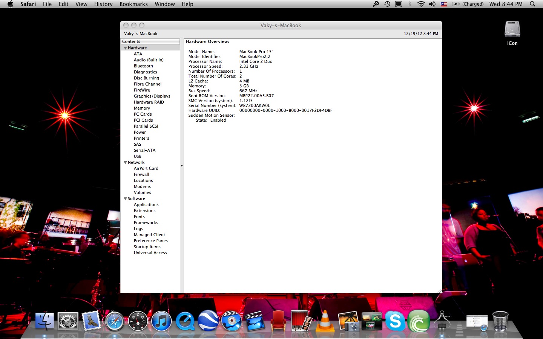Launch System Preferences from the dock
Viewport: 543px width, 339px height.
click(68, 321)
